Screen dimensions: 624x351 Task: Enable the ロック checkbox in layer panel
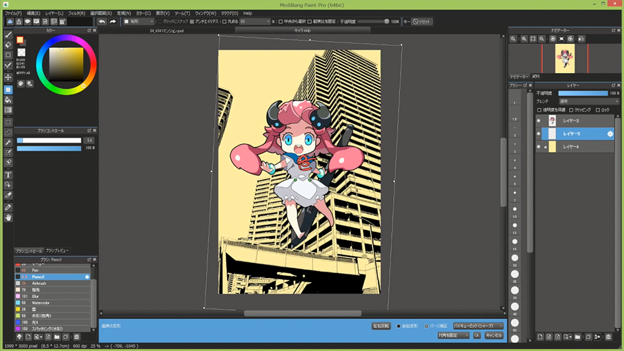tap(598, 110)
